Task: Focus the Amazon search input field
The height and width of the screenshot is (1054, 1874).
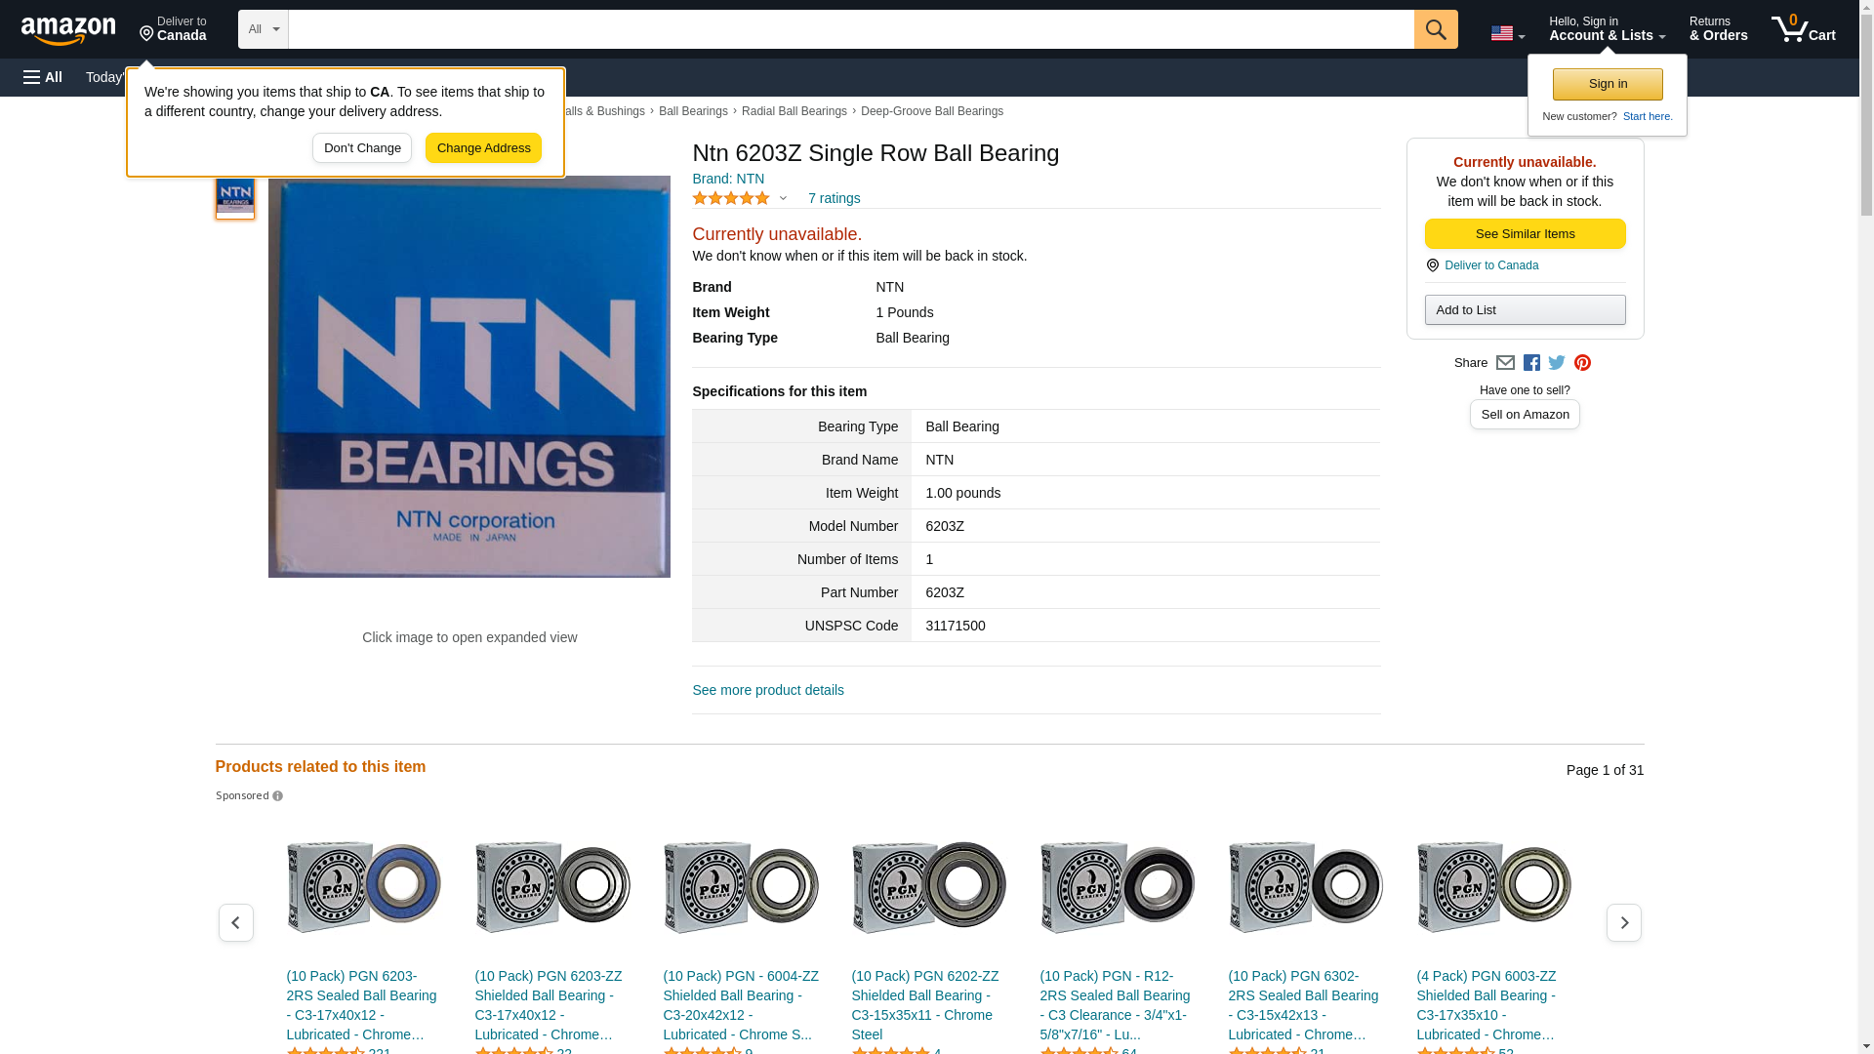Action: (849, 29)
